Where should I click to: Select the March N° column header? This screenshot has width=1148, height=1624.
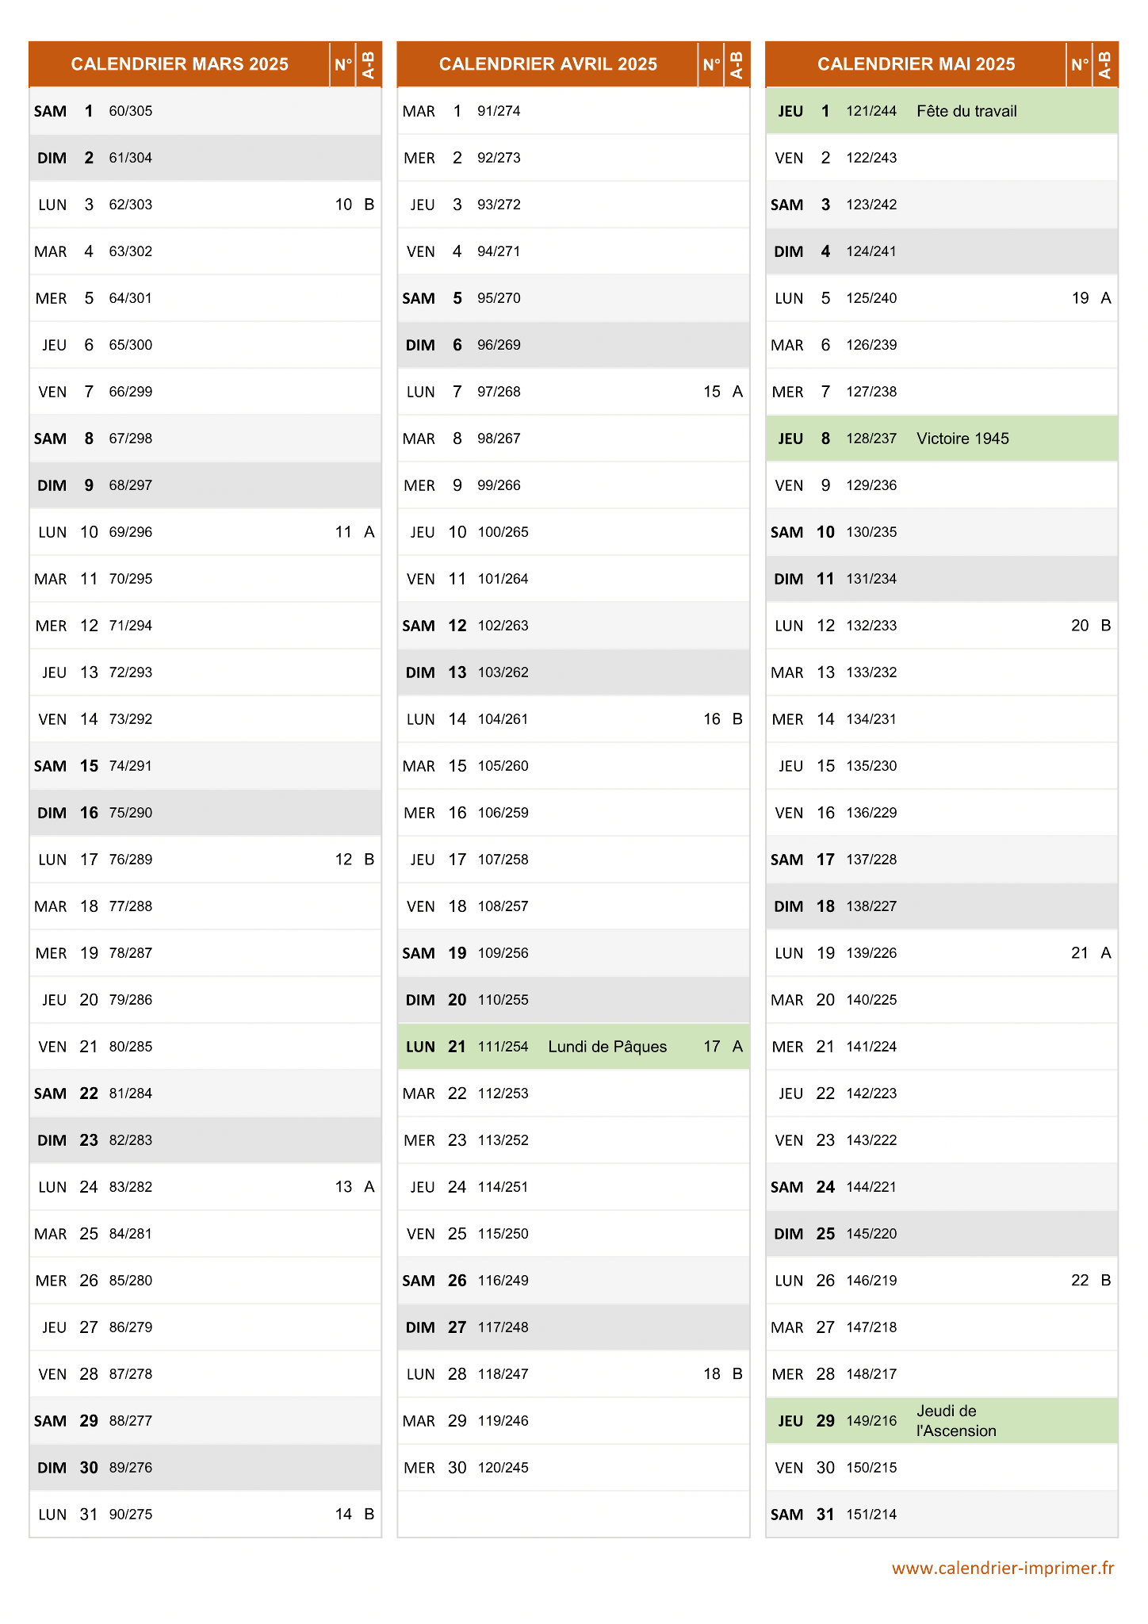click(x=343, y=64)
